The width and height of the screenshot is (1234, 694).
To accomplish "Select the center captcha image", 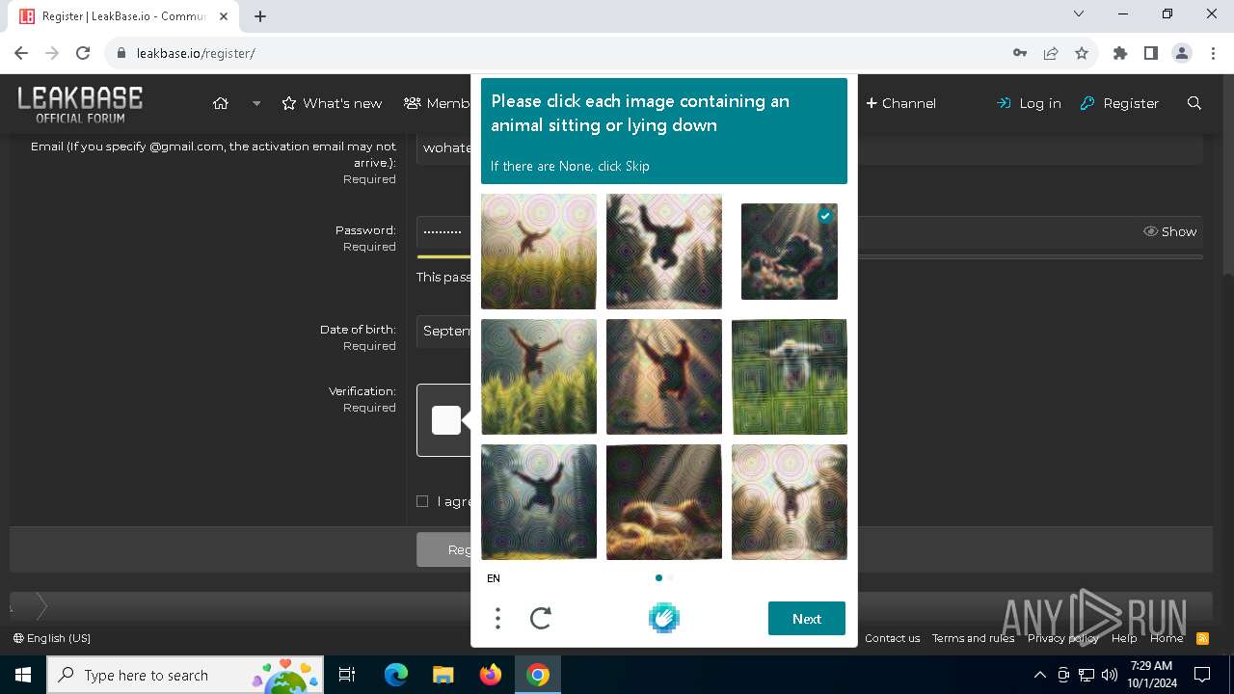I will tap(664, 377).
